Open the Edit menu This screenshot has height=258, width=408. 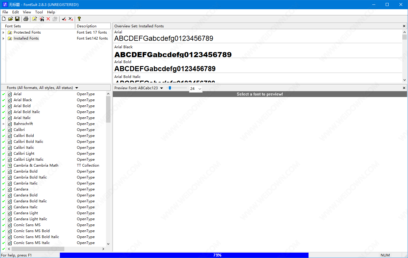click(15, 12)
